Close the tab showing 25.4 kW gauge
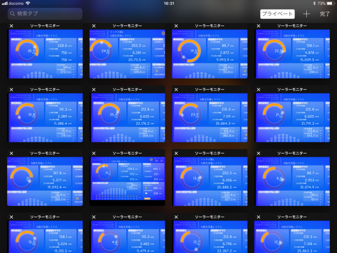Viewport: 337px width, 253px height. 94,90
